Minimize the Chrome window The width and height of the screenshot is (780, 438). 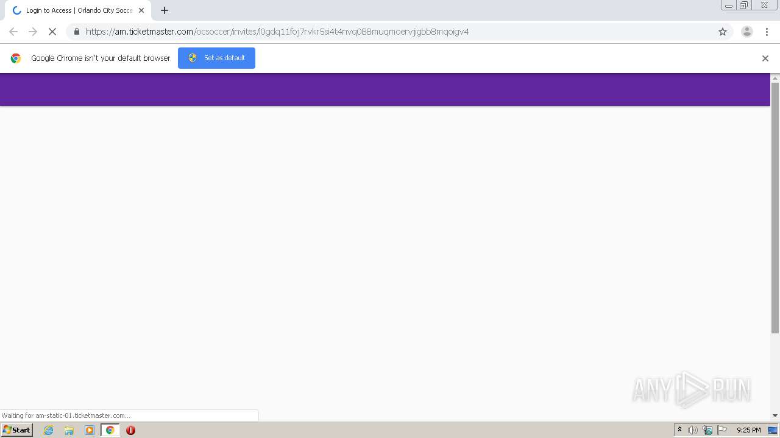(x=729, y=5)
